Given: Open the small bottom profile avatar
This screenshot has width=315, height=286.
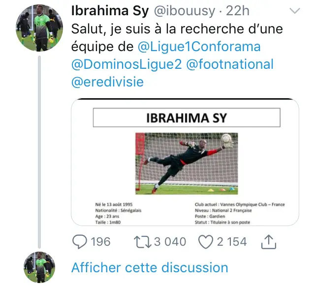Looking at the screenshot, I should pyautogui.click(x=39, y=267).
